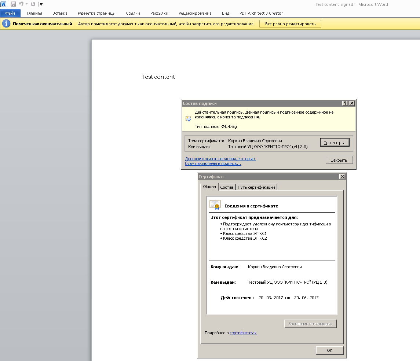
Task: Click the expiry date 20. 06. 2017
Action: tap(306, 298)
